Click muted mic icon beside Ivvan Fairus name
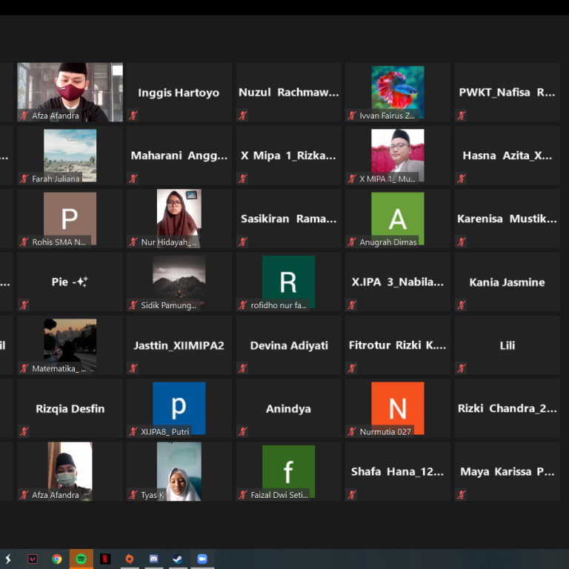 click(352, 116)
